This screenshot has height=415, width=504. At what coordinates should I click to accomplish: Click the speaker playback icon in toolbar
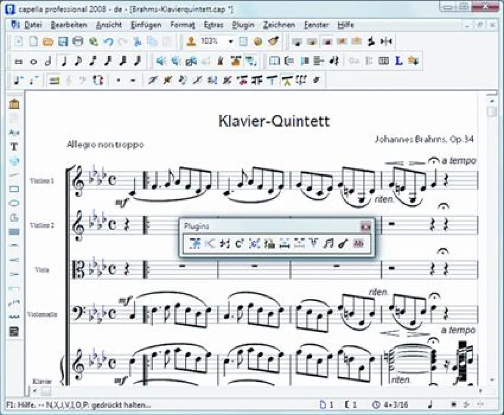[160, 61]
